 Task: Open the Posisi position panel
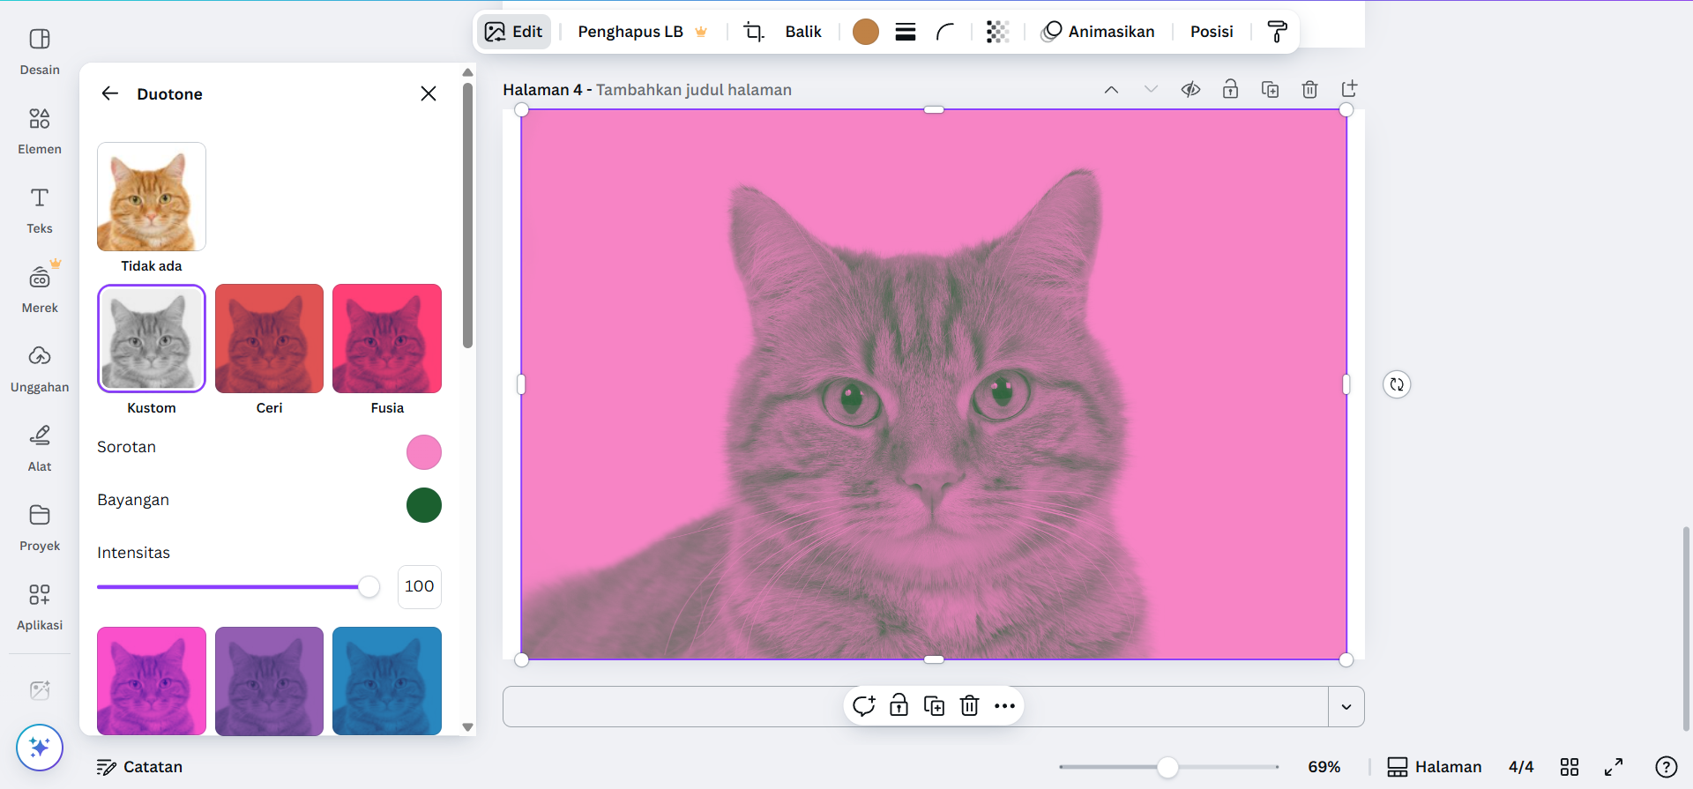[x=1212, y=32]
